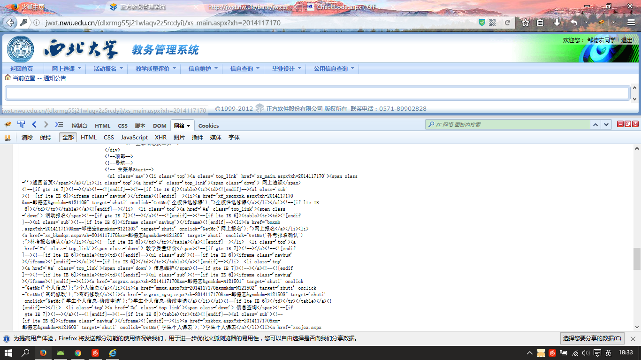Screen dimensions: 641x360
Task: Filter network requests by XHR
Action: [161, 138]
